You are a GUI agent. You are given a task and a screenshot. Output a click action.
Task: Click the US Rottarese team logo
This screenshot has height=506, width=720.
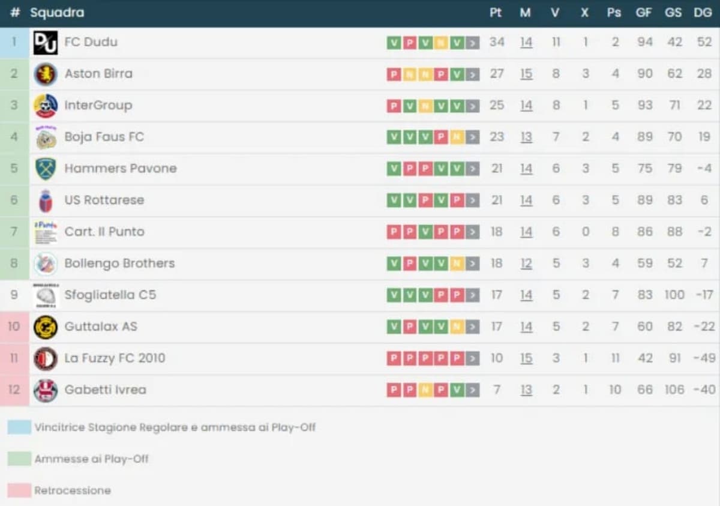click(46, 200)
